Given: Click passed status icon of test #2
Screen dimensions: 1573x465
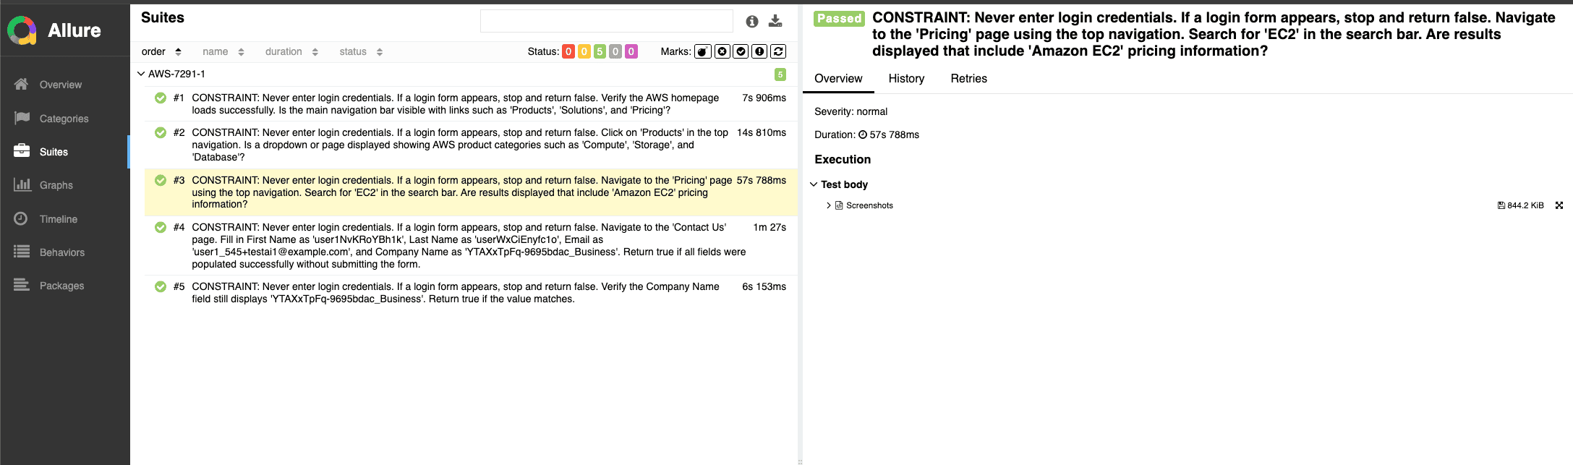Looking at the screenshot, I should (x=161, y=132).
